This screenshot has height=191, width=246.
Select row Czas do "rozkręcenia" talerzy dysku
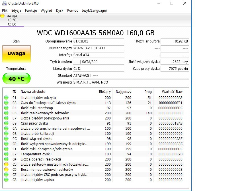coord(93,103)
